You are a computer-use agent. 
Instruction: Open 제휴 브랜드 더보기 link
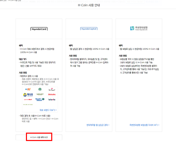48,110
